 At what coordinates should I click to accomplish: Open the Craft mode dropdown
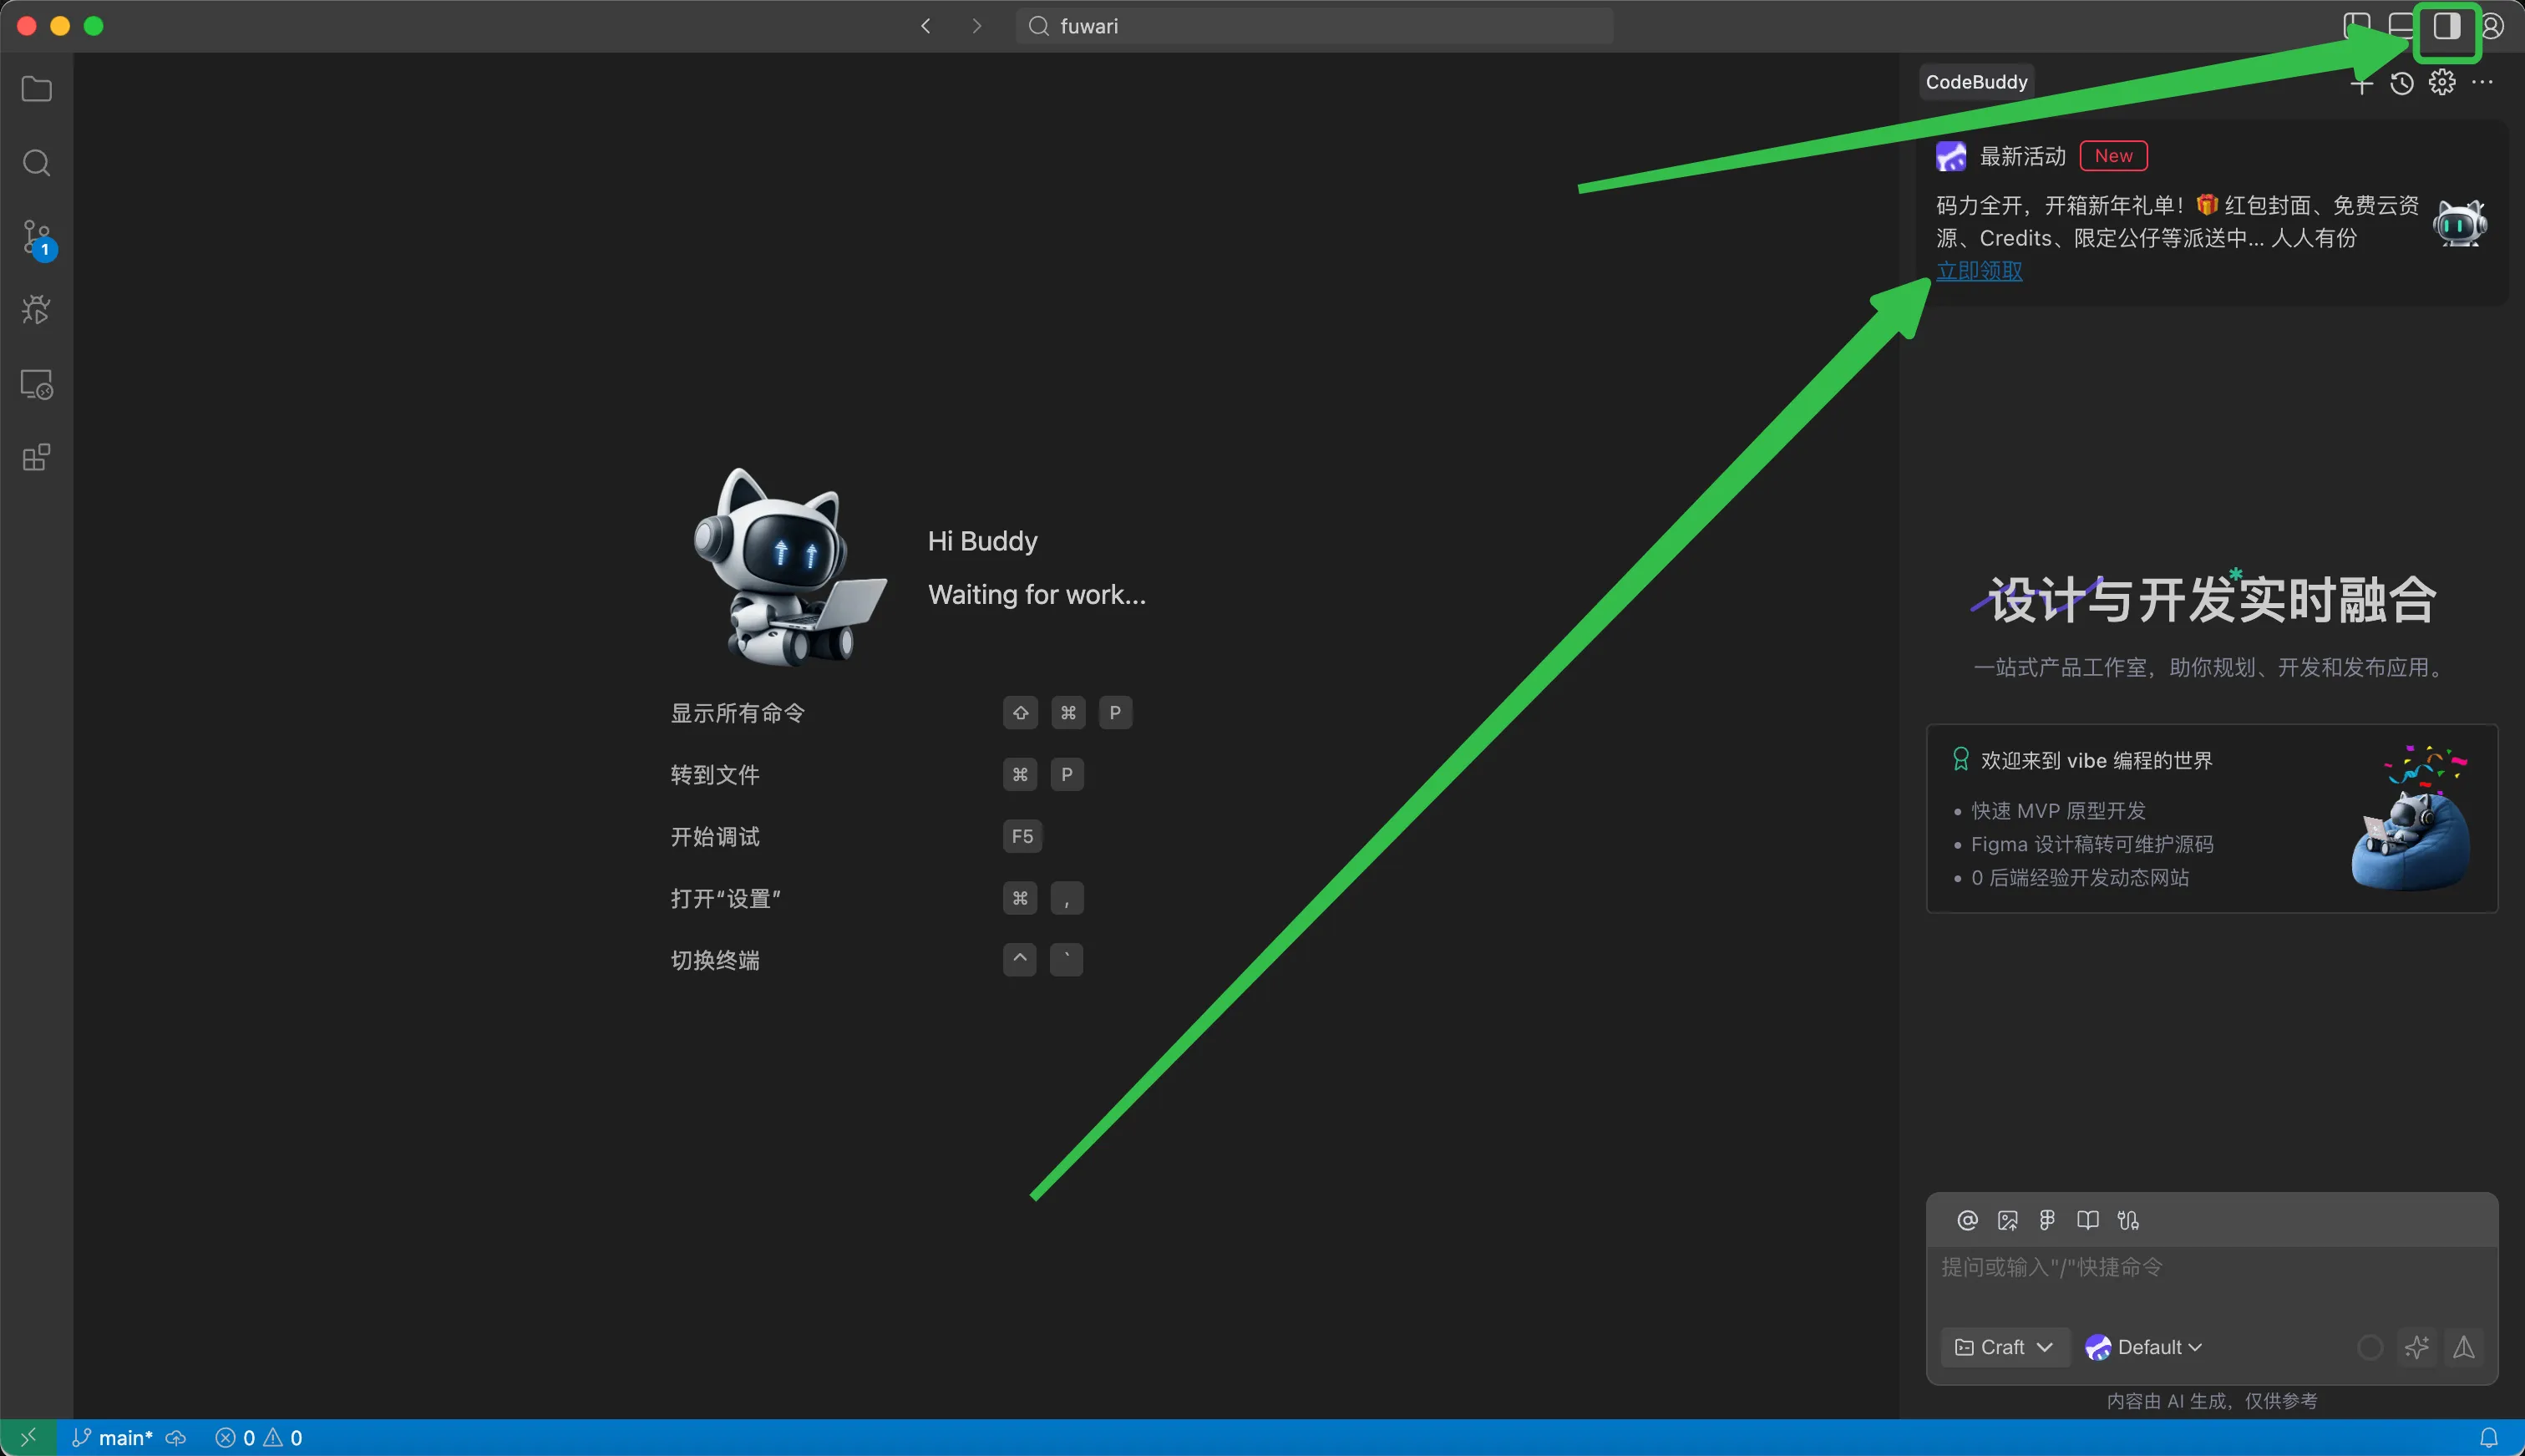pos(2003,1347)
